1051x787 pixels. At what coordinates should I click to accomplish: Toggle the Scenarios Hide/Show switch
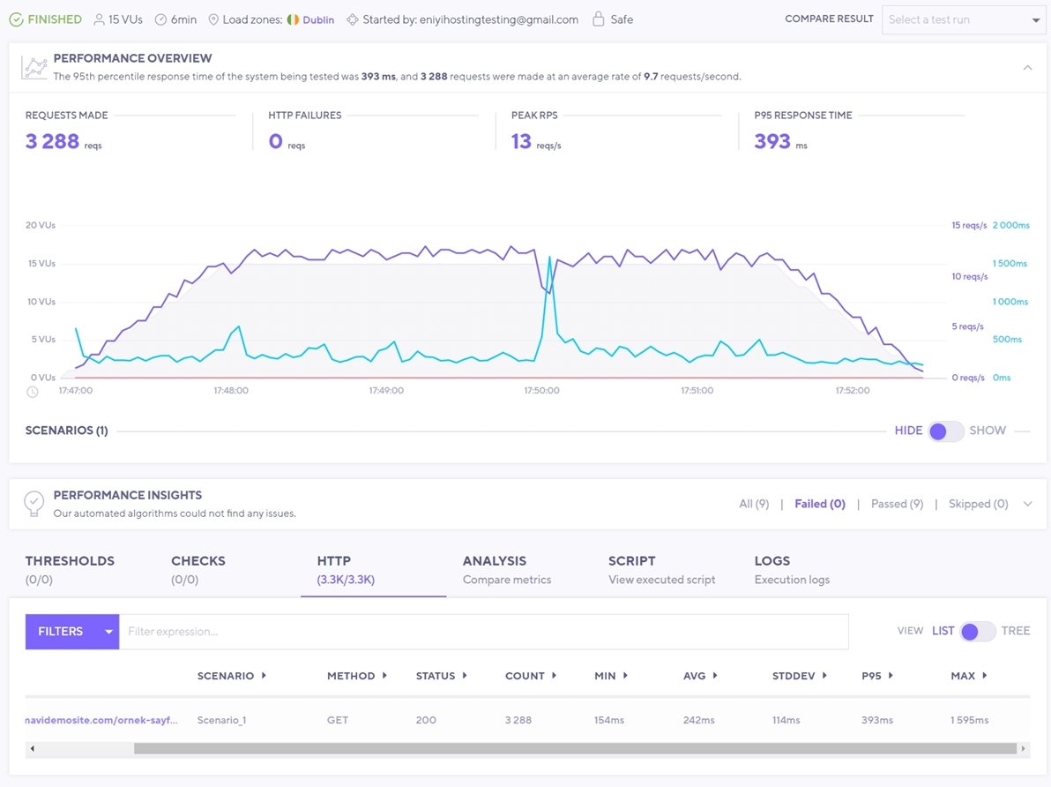pyautogui.click(x=946, y=431)
